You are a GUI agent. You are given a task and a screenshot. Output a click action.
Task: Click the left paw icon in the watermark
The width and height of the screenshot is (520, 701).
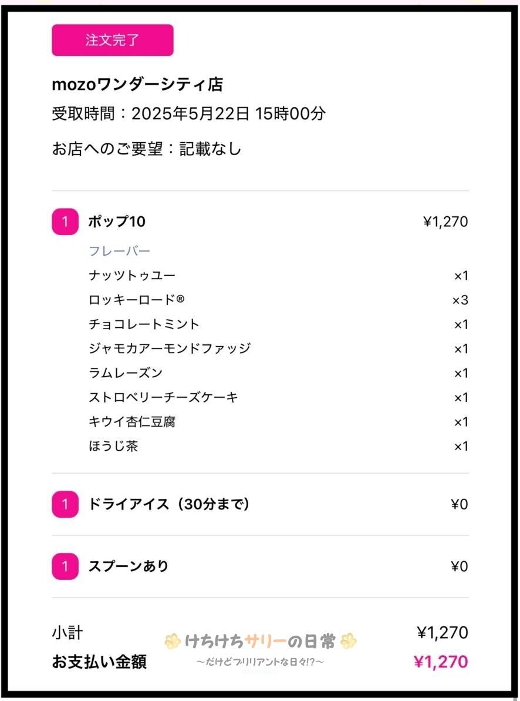point(172,642)
